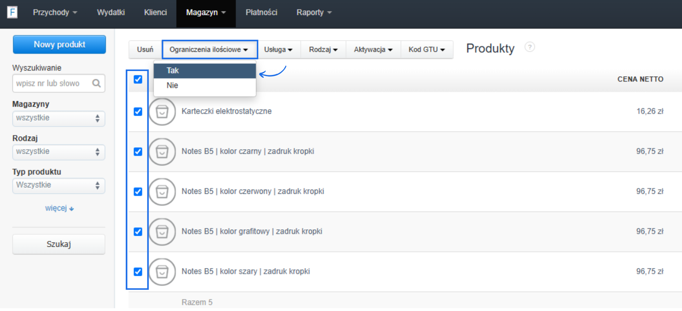Click the search magnifier icon
Image resolution: width=682 pixels, height=311 pixels.
tap(96, 83)
